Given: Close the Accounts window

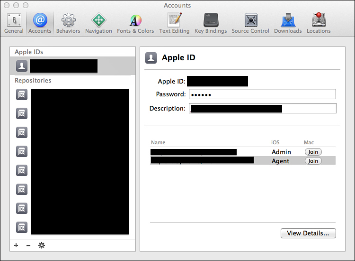Looking at the screenshot, I should pyautogui.click(x=7, y=5).
